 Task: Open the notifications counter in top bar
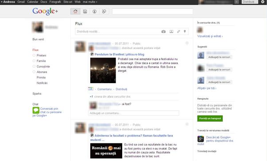tap(237, 2)
